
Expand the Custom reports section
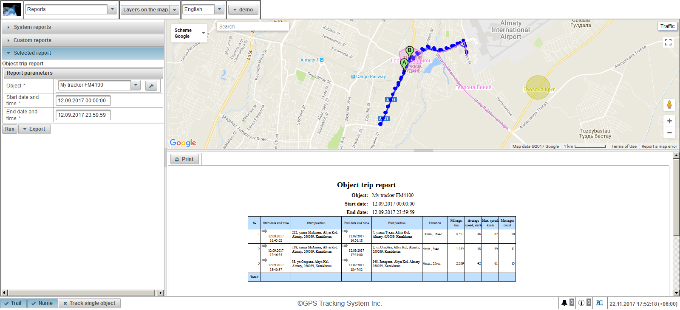point(83,40)
